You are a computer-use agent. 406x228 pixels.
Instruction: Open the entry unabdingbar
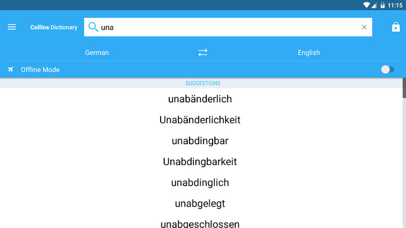click(200, 141)
